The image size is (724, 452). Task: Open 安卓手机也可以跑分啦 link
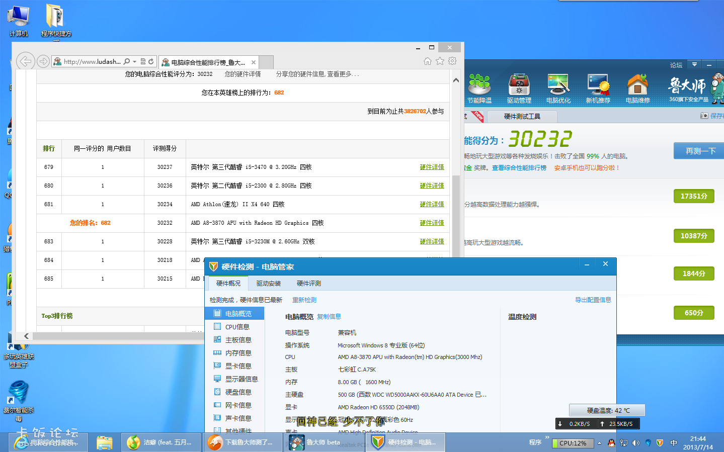pyautogui.click(x=587, y=168)
